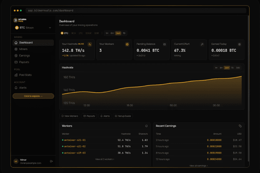Select the BTC coin filter
Image resolution: width=260 pixels, height=173 pixels.
65,33
